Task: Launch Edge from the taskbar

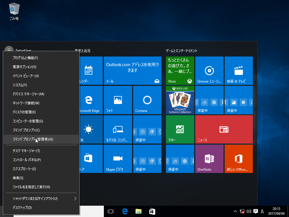Action: 125,211
